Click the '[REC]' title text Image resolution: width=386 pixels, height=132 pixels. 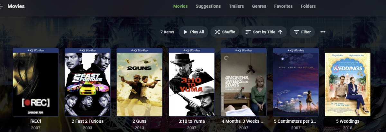[36, 121]
